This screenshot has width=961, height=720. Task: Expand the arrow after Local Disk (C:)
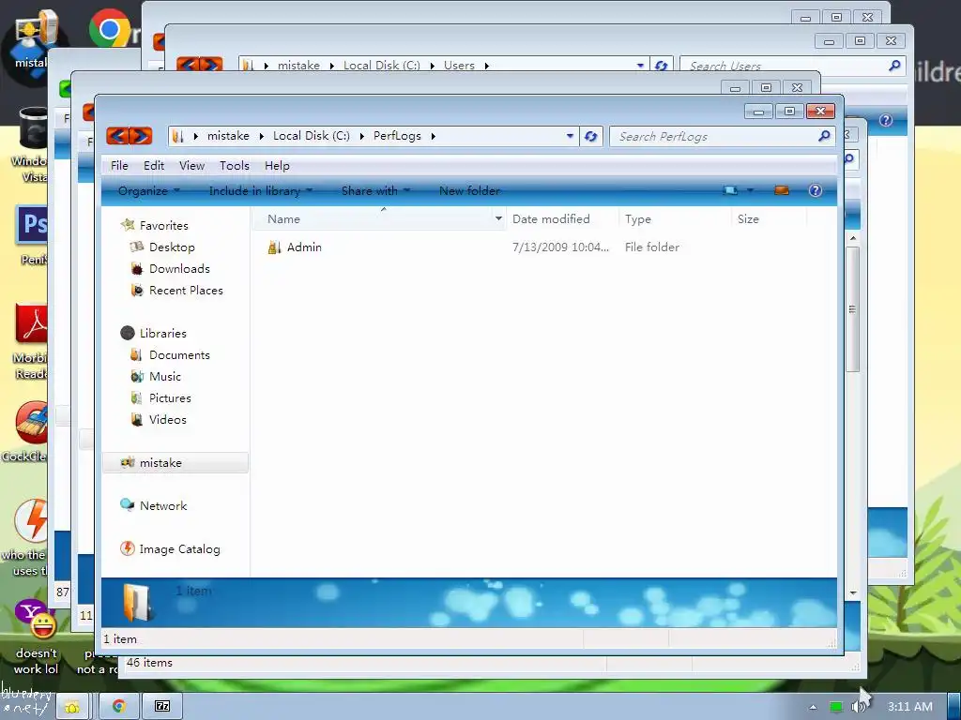[x=361, y=136]
